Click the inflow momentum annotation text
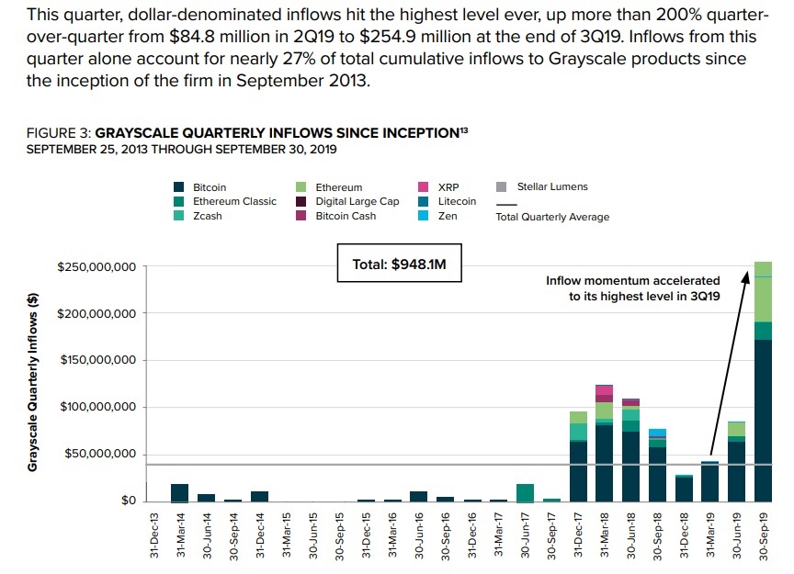This screenshot has height=574, width=794. coord(633,287)
